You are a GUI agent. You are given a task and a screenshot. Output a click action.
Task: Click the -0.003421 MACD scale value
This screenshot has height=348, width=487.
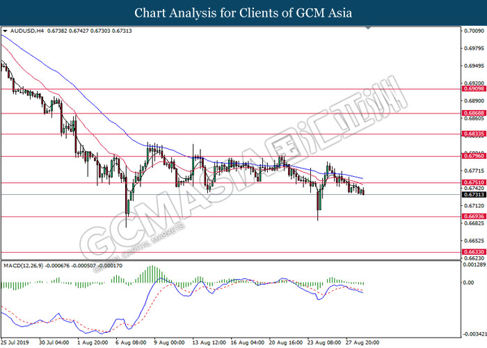pyautogui.click(x=474, y=334)
